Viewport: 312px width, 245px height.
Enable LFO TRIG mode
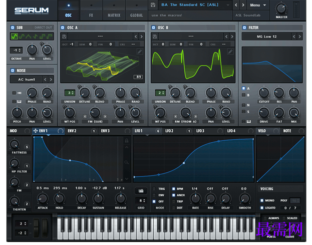[x=154, y=189]
